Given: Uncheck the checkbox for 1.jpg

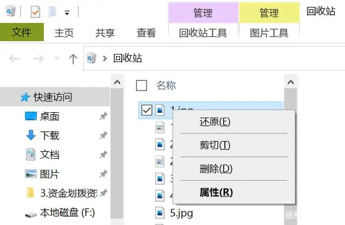Looking at the screenshot, I should [146, 110].
